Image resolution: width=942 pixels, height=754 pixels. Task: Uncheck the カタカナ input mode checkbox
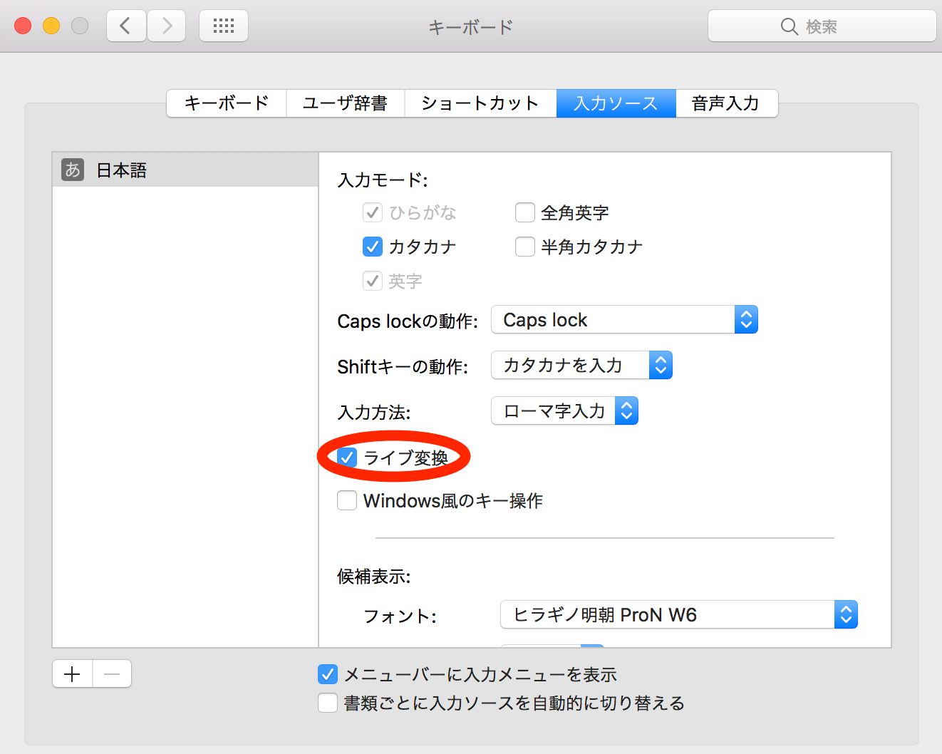click(373, 247)
